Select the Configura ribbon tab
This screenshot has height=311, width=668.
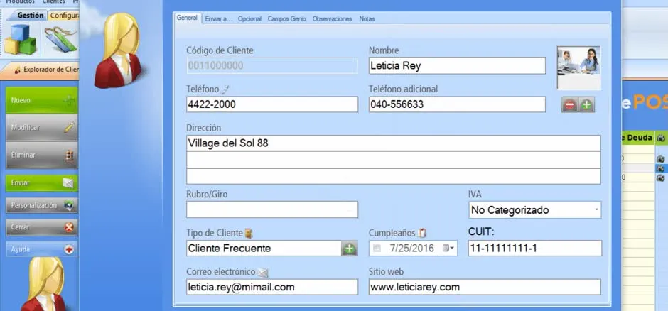64,16
